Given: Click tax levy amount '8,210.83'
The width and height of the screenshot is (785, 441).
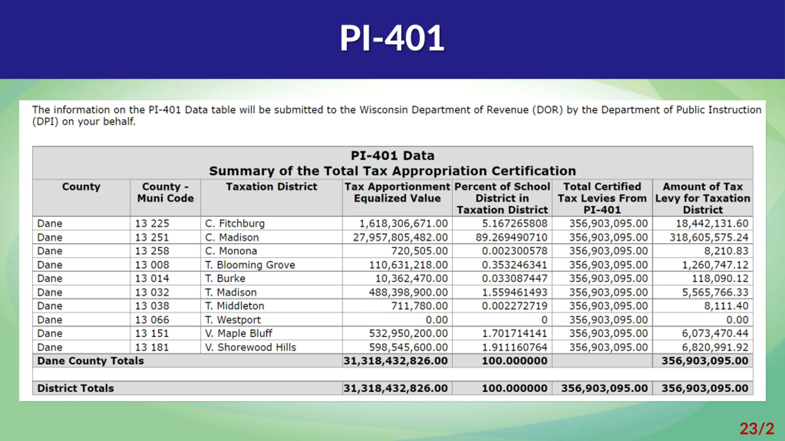Looking at the screenshot, I should coord(726,251).
